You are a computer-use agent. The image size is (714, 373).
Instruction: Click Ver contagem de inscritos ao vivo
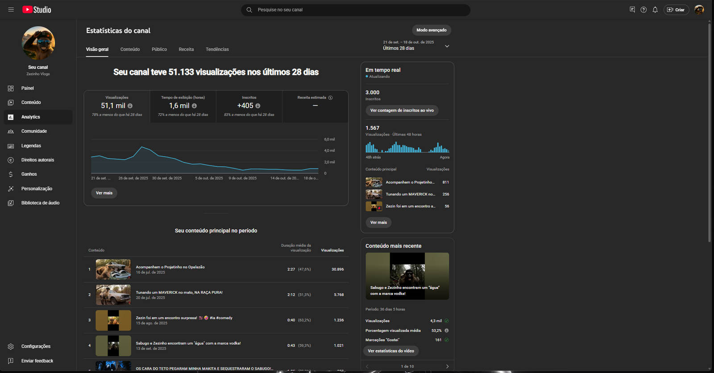point(402,110)
